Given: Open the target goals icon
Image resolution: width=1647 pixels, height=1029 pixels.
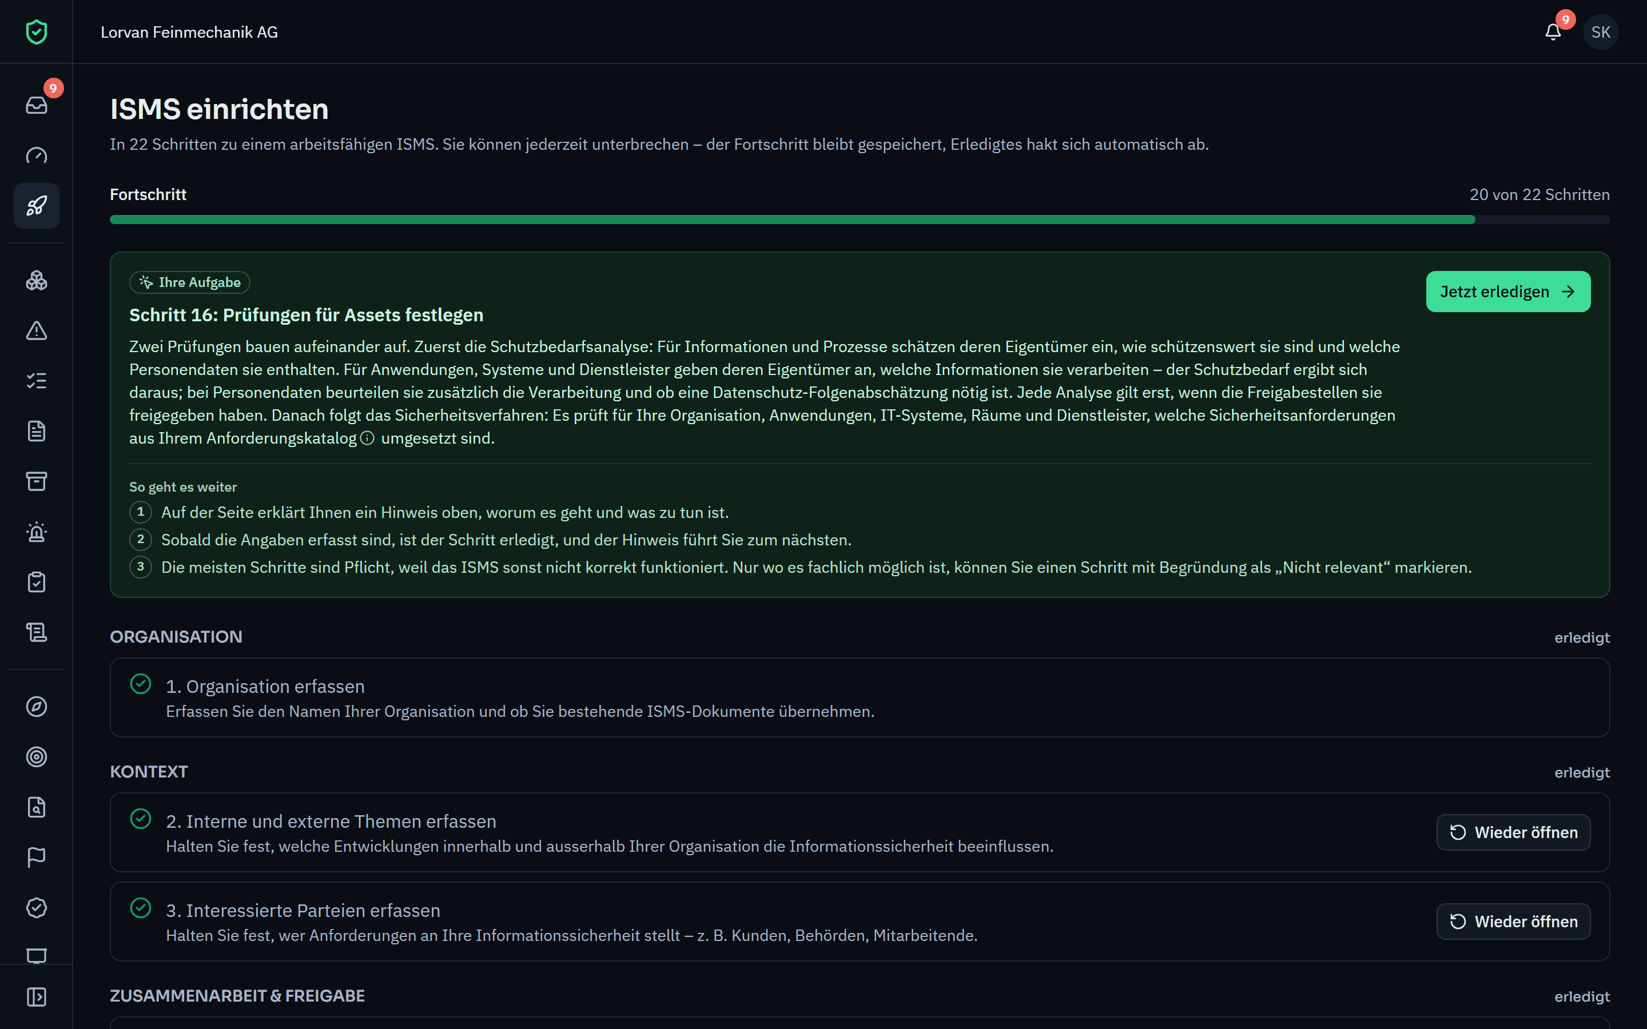Looking at the screenshot, I should pyautogui.click(x=36, y=757).
